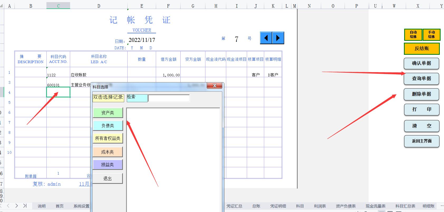Select column F header

(168, 6)
